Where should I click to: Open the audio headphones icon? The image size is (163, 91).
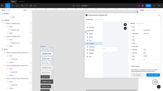pyautogui.click(x=139, y=6)
